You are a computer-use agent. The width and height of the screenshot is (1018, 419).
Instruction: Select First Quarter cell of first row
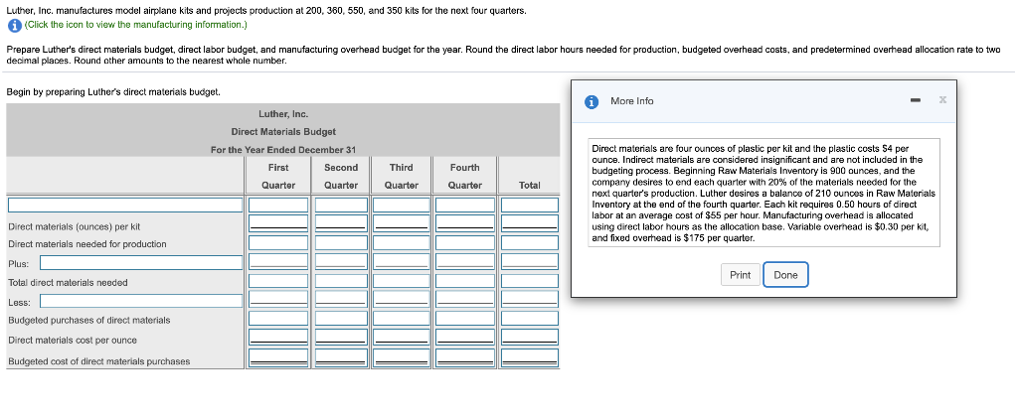click(278, 205)
